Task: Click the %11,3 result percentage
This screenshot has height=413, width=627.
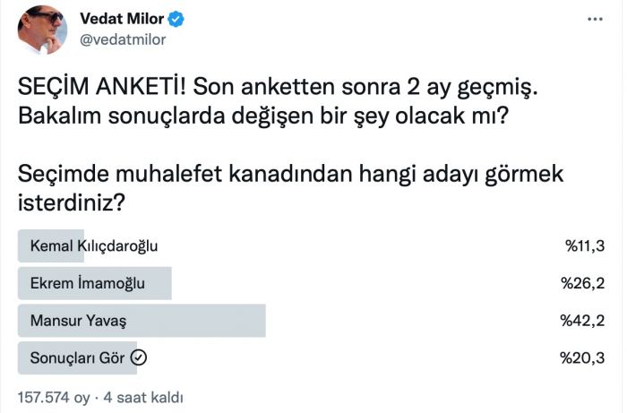Action: point(585,246)
